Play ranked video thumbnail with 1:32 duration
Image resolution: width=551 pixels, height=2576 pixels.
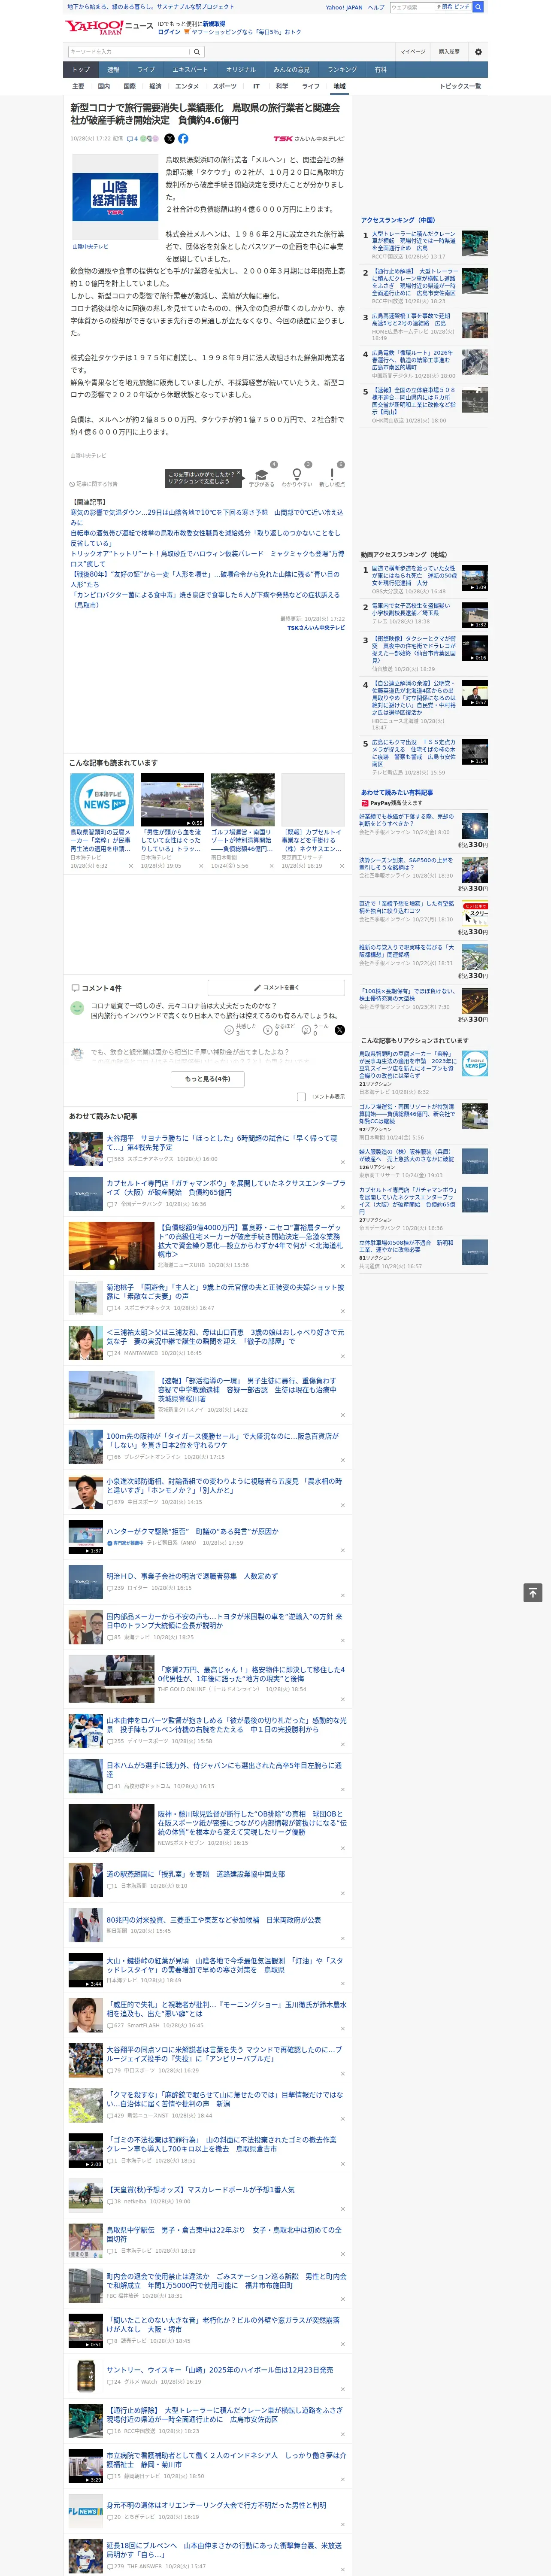point(475,615)
